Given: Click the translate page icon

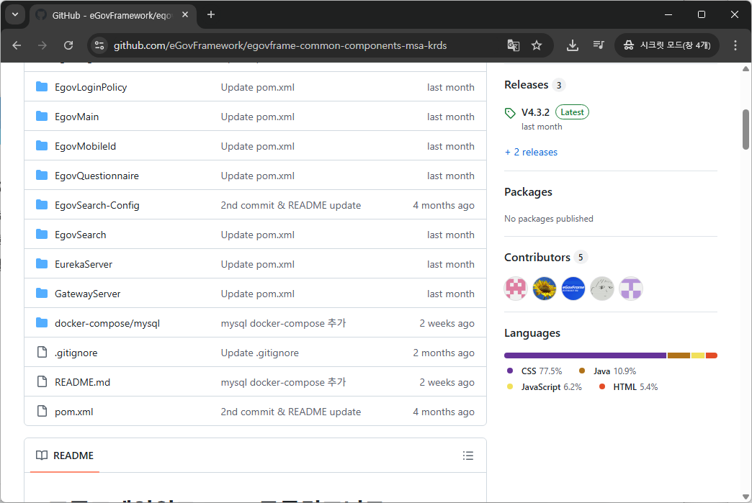Looking at the screenshot, I should click(x=513, y=45).
